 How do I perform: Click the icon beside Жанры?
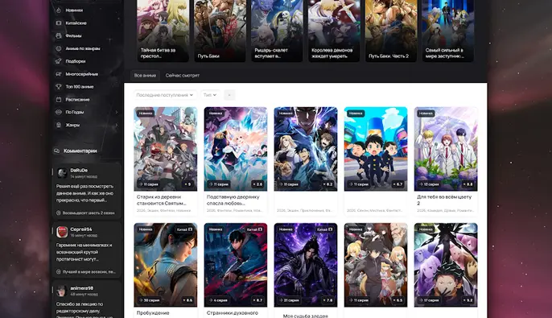pyautogui.click(x=59, y=125)
